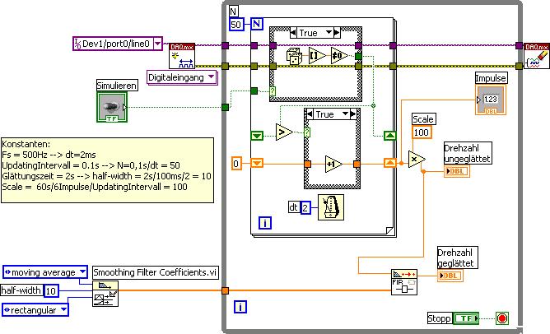Click the half-width label

pyautogui.click(x=21, y=290)
